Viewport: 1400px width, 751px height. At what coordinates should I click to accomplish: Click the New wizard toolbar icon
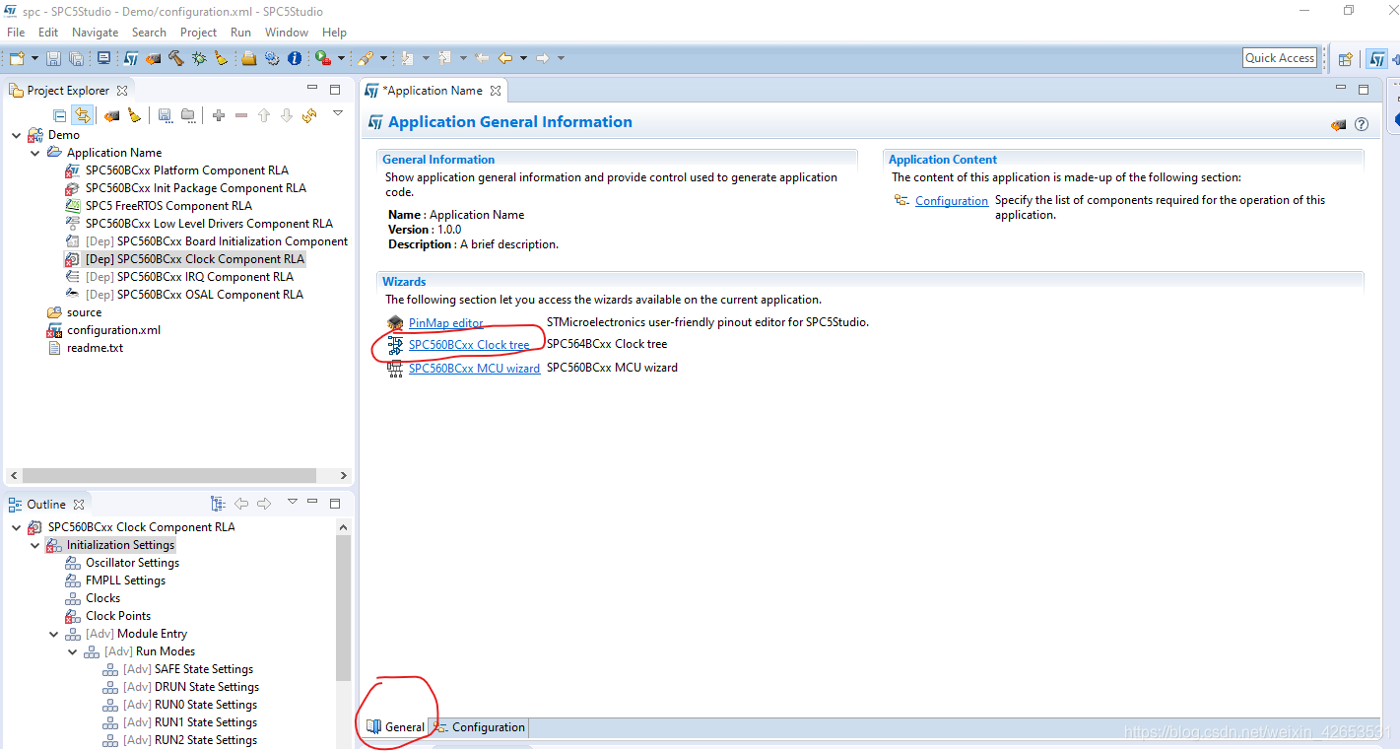[x=17, y=58]
